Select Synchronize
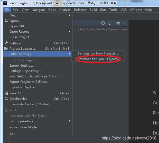 pos(38,99)
